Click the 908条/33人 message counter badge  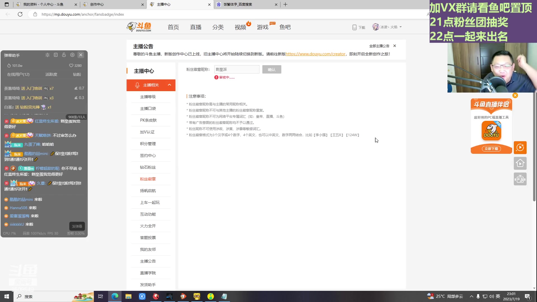(77, 117)
